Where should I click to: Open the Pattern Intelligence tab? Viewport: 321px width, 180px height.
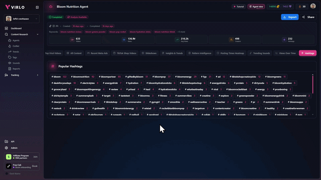[200, 53]
